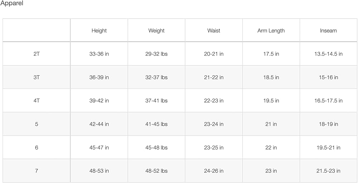
Task: Click the 13.5-14.5 in inseam cell
Action: (328, 54)
